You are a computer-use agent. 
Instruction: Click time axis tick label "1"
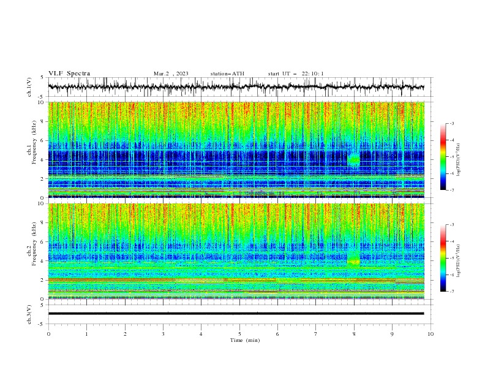tap(86, 334)
